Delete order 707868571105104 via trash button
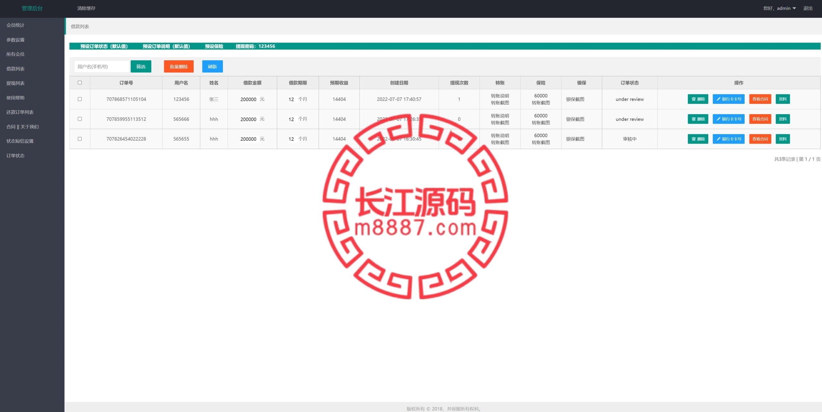Screen dimensions: 822x412 point(698,99)
